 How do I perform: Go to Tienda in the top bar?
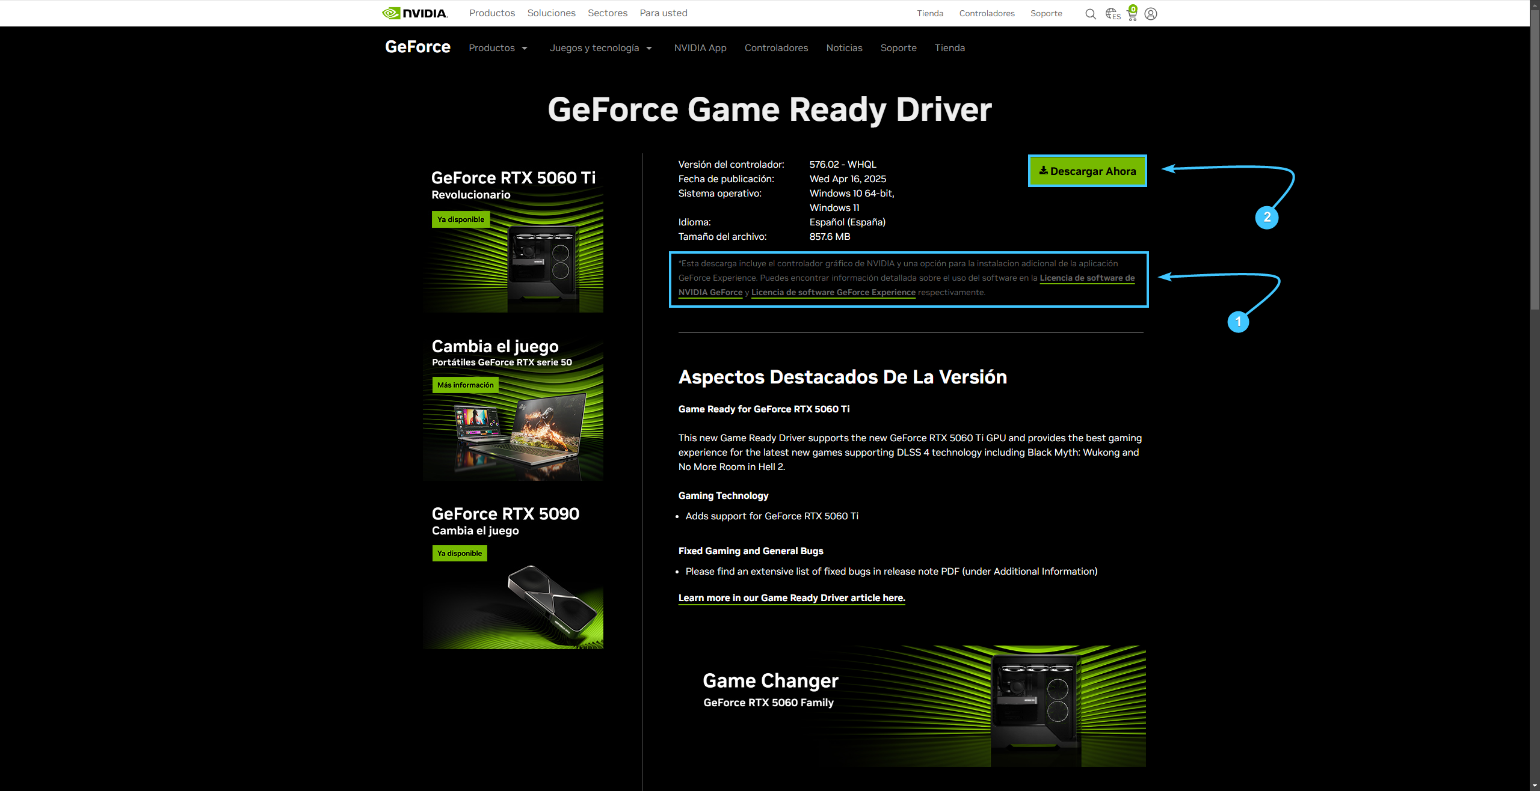(930, 13)
